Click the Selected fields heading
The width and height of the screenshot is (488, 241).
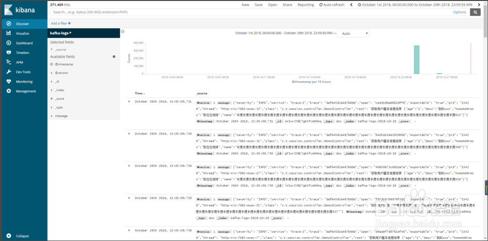(62, 42)
